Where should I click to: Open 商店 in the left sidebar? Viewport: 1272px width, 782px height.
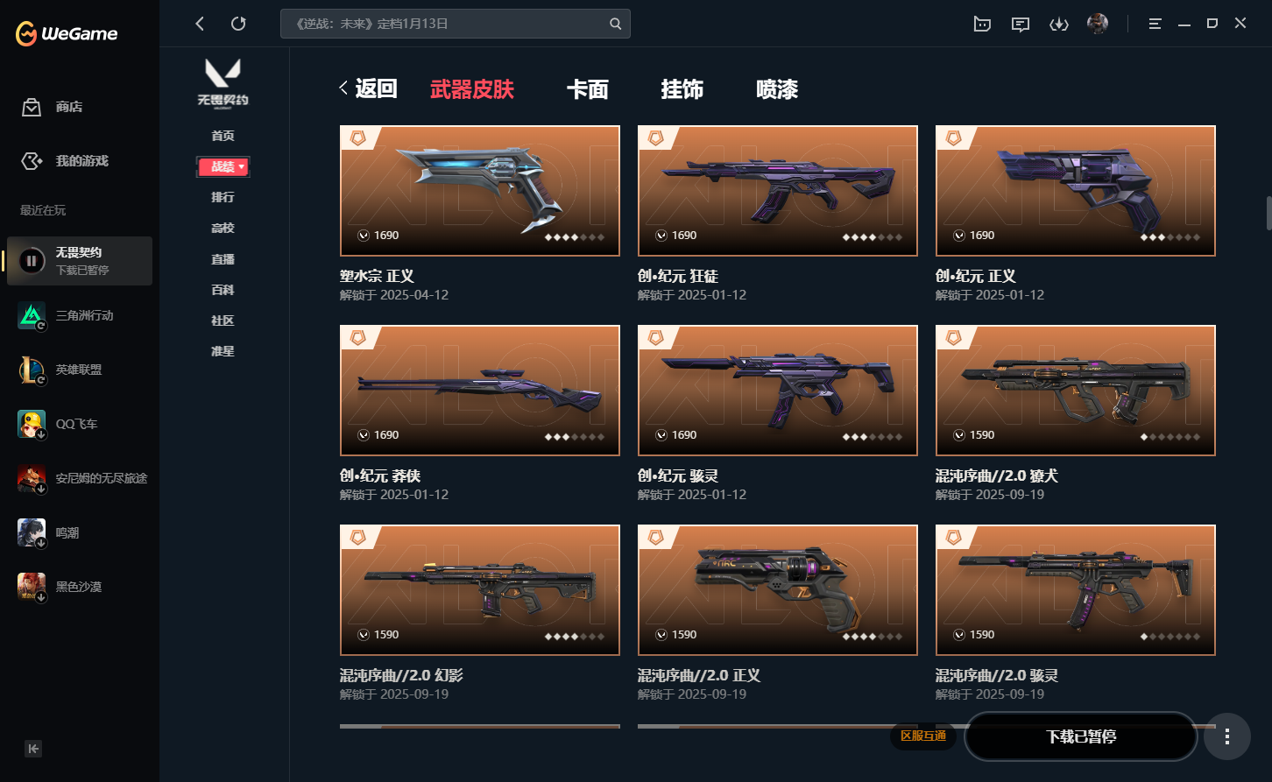click(x=69, y=107)
